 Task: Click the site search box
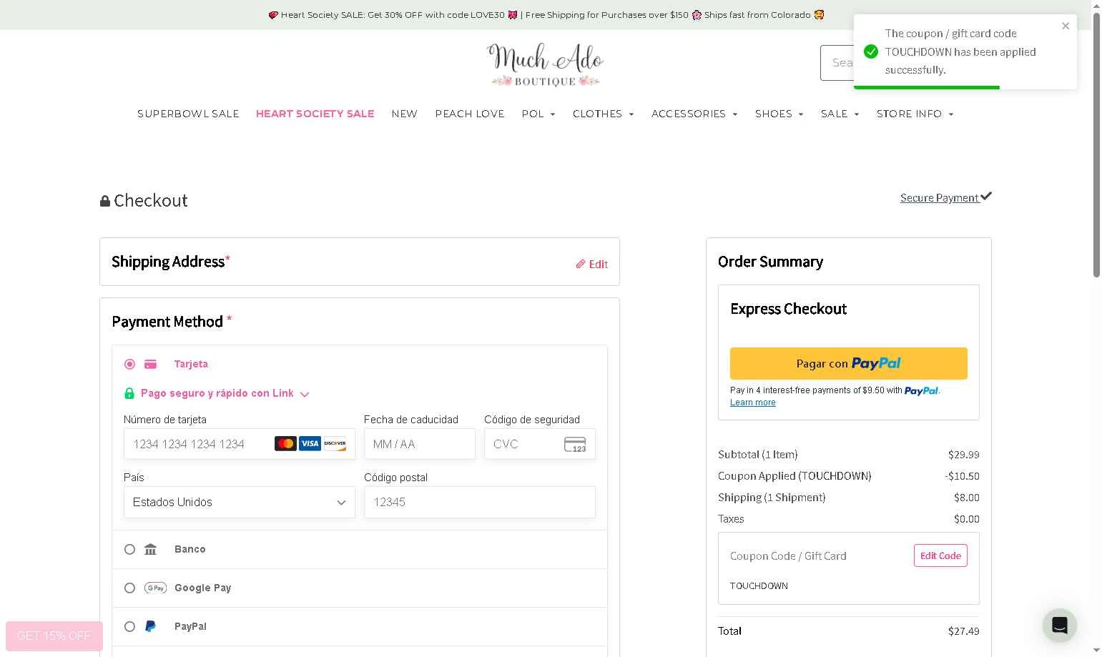(837, 63)
